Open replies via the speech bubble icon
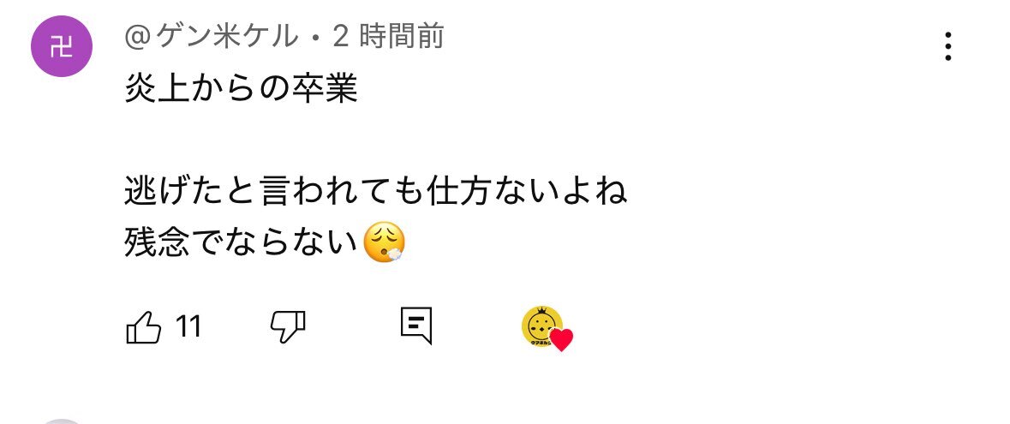The image size is (1010, 424). [416, 326]
